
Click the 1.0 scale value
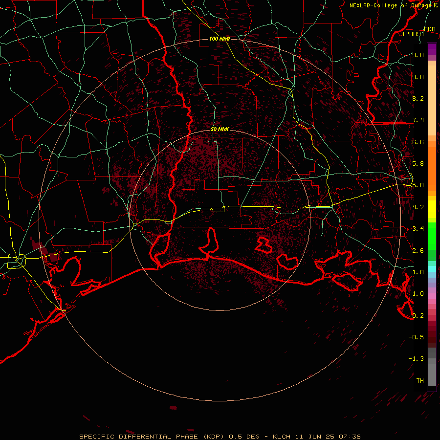(x=418, y=293)
